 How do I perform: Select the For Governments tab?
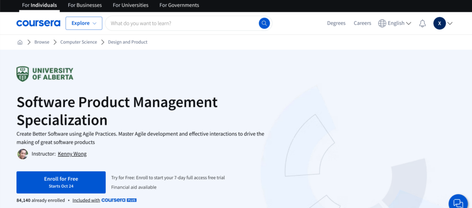coord(179,6)
